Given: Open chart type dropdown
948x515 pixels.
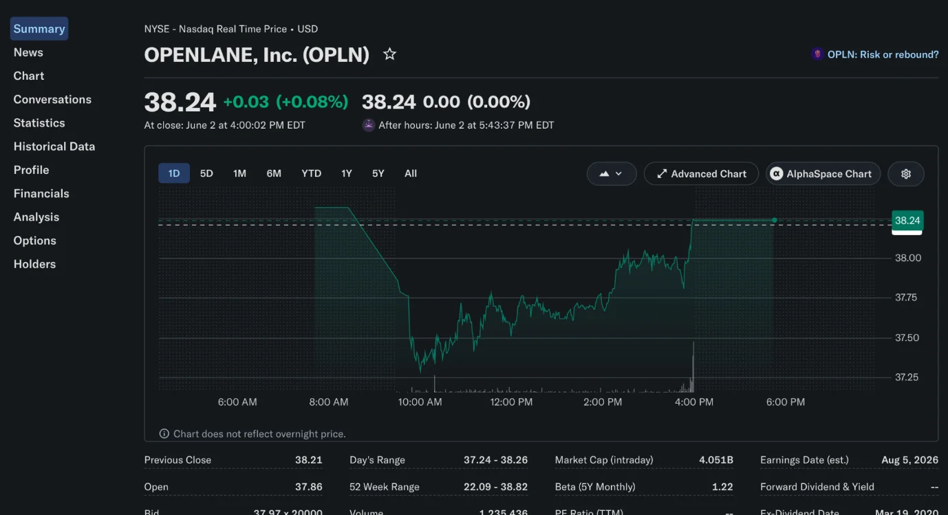Looking at the screenshot, I should click(612, 174).
